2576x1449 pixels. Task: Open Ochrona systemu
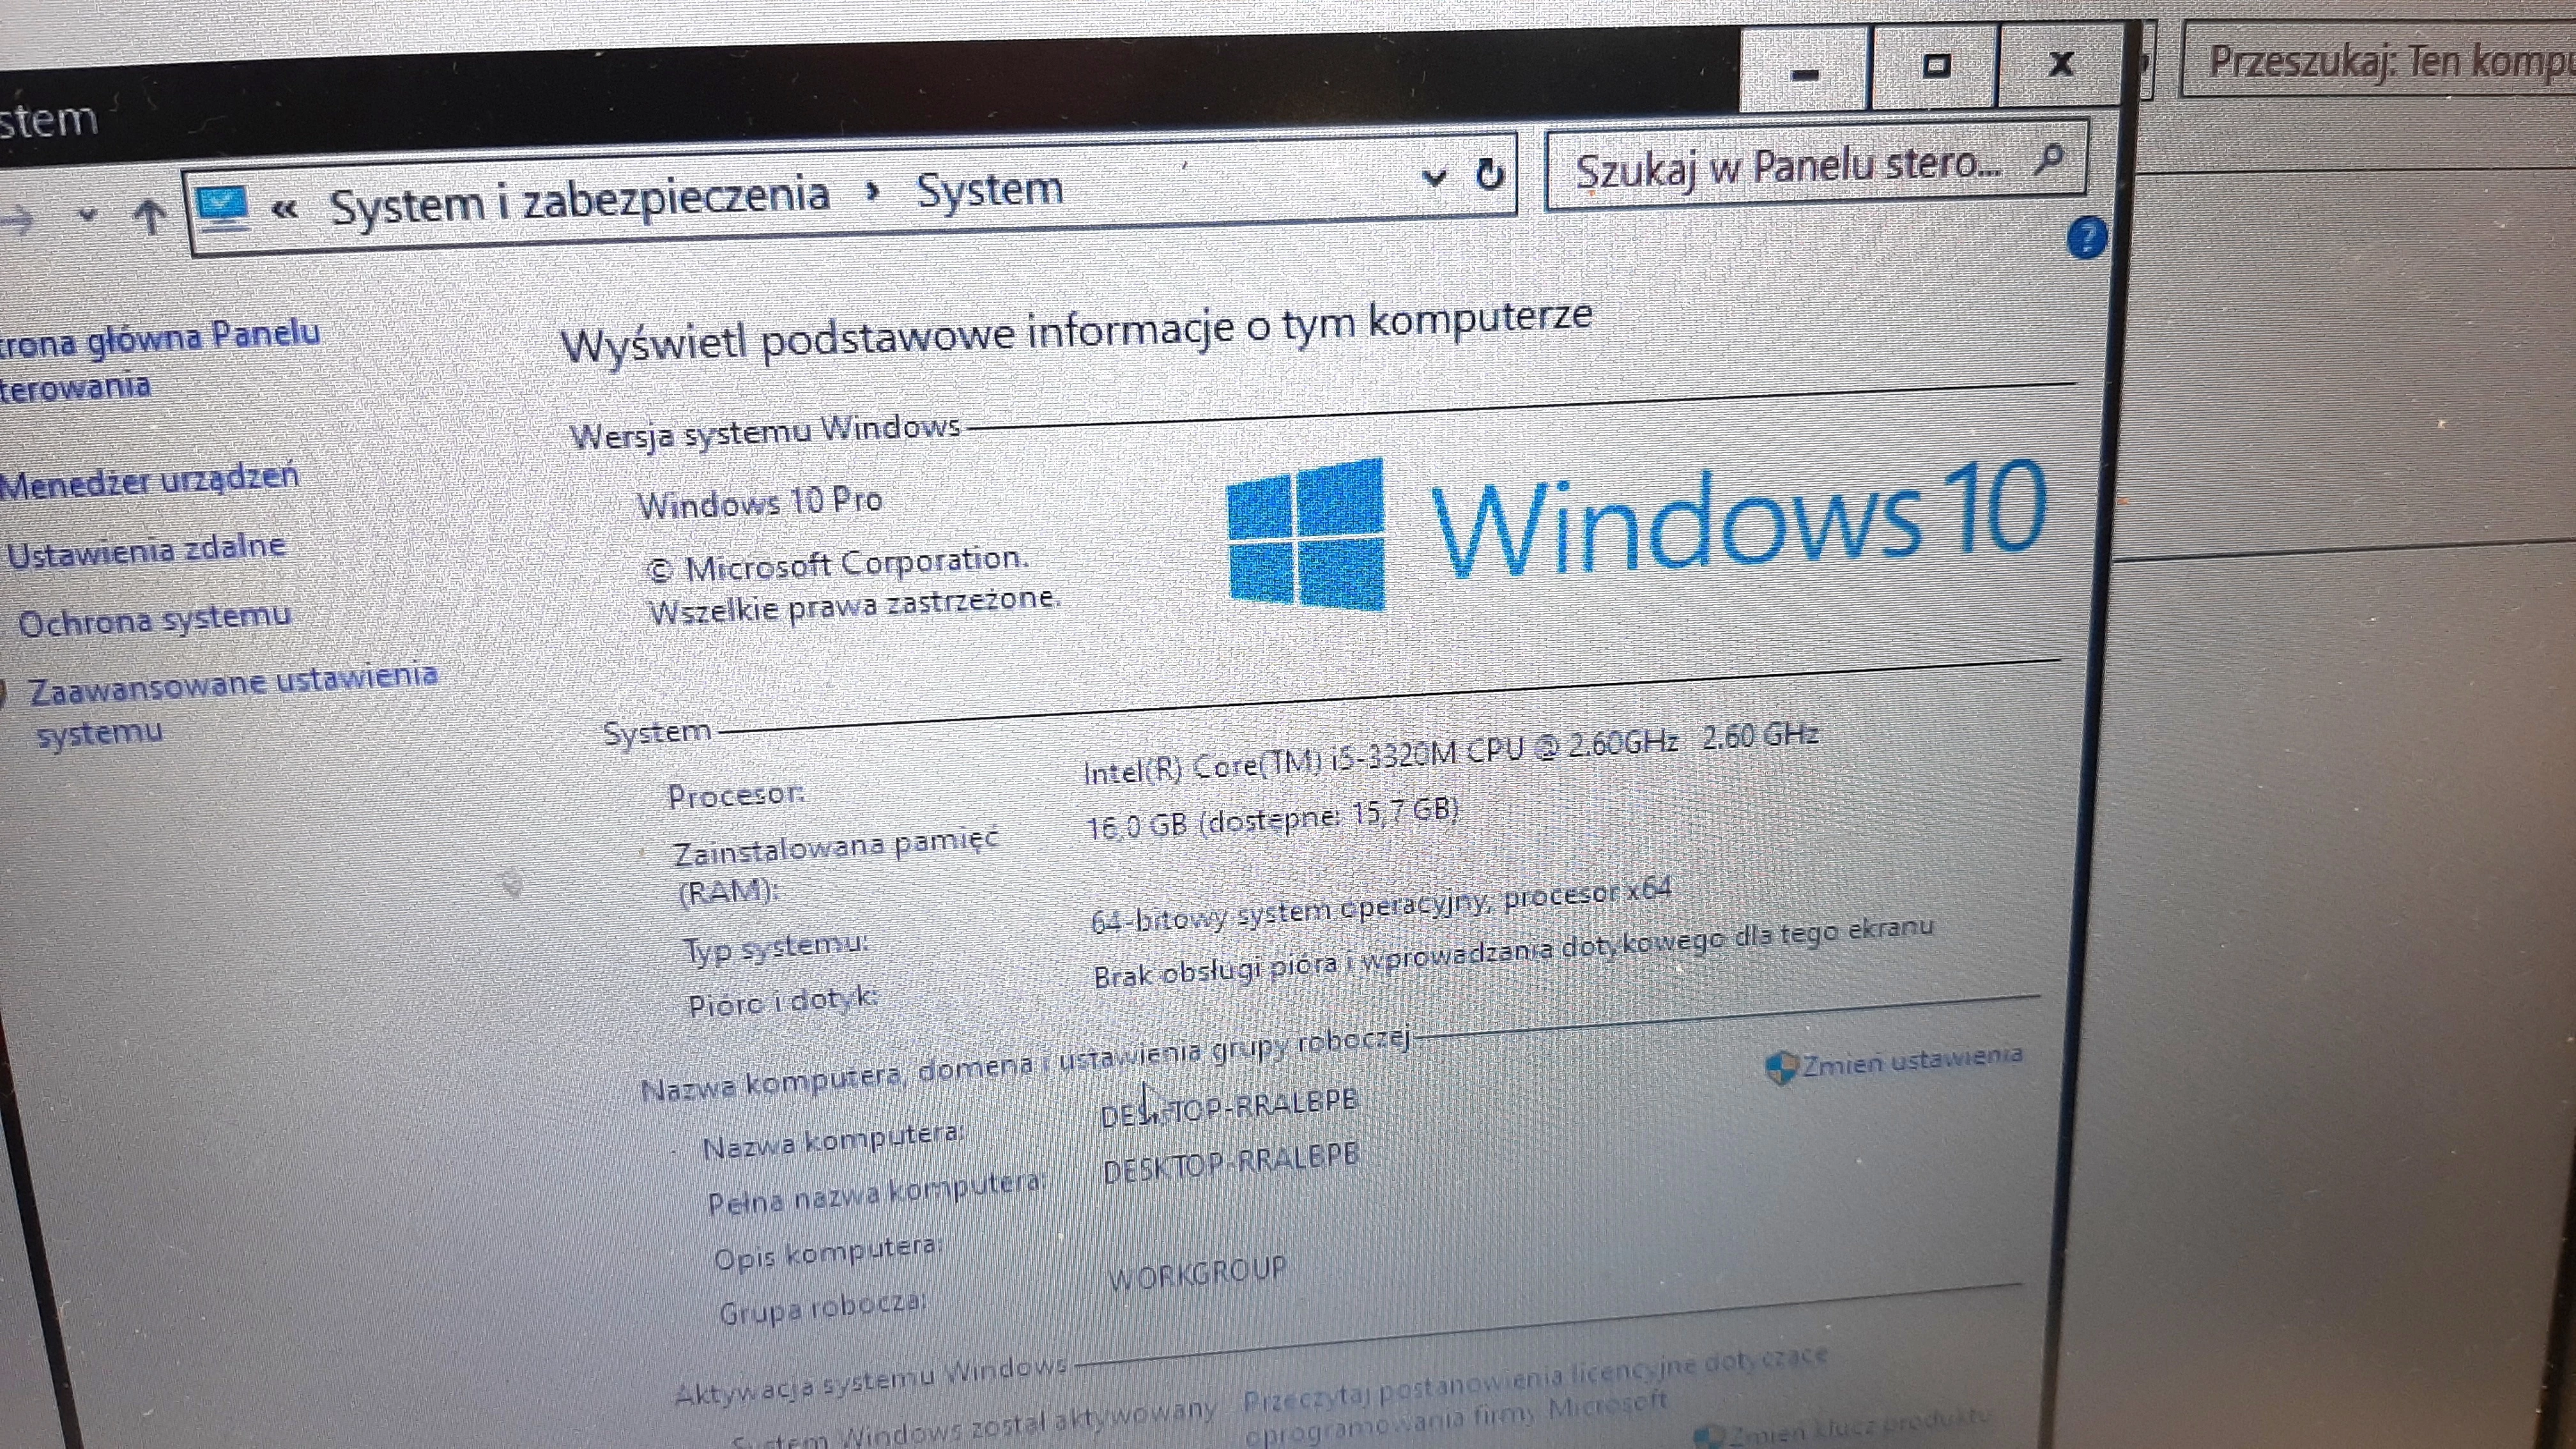click(x=154, y=620)
